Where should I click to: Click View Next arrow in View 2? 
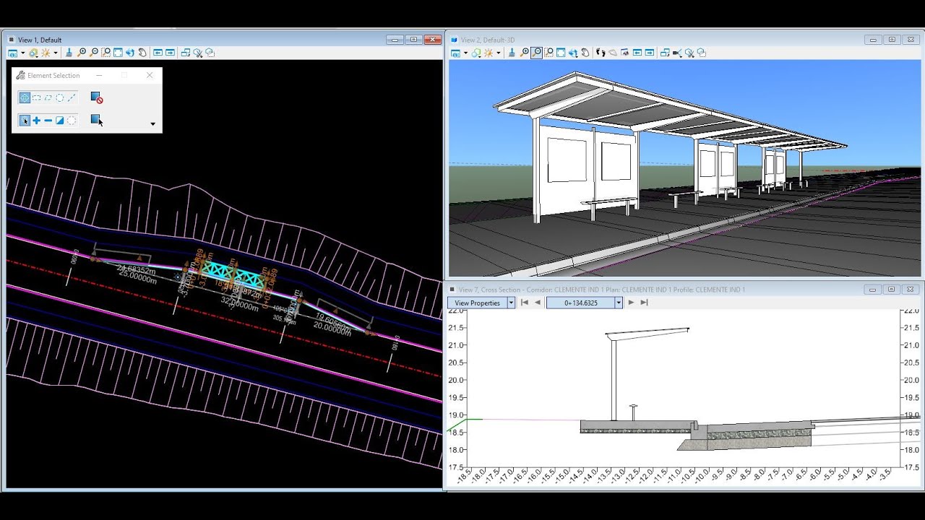click(649, 53)
